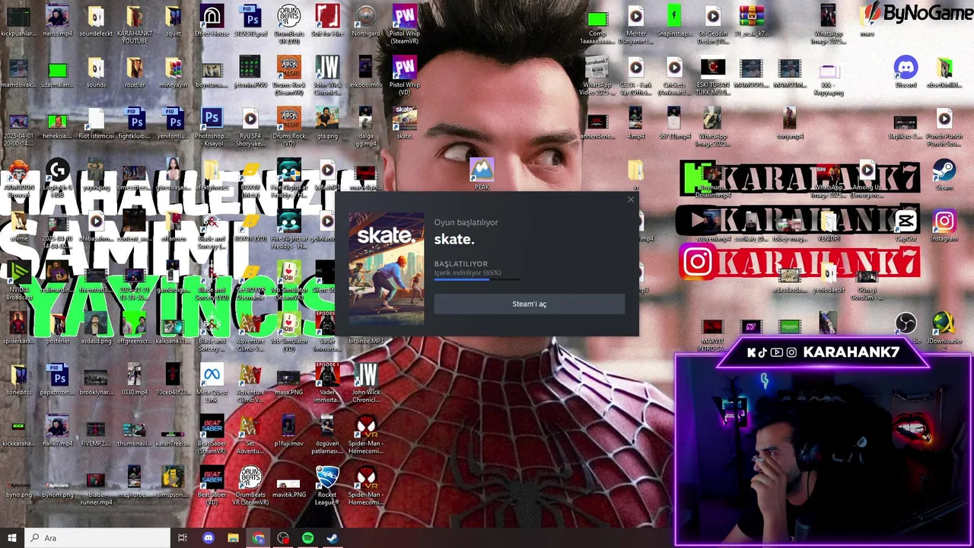Click the "Steam'i aç" button
This screenshot has height=548, width=974.
point(529,304)
